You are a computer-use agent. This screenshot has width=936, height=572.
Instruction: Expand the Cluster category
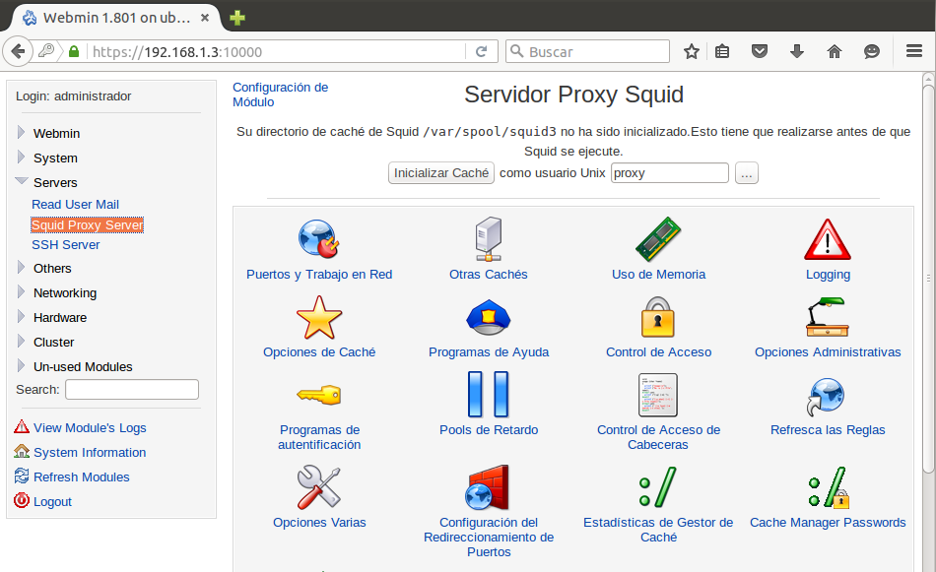click(21, 342)
